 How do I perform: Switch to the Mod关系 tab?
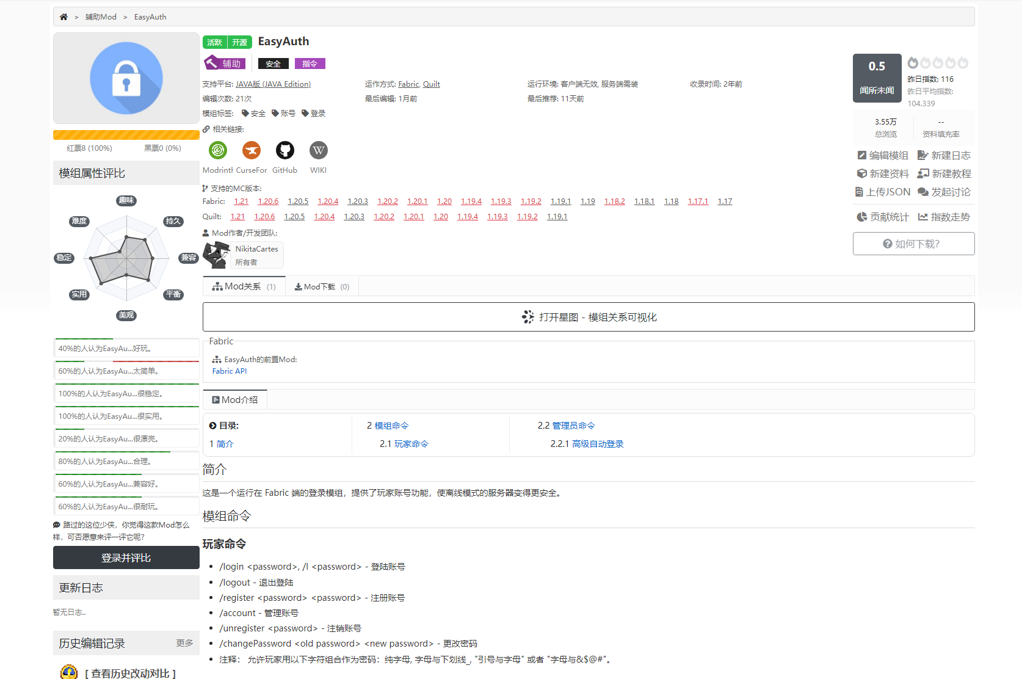244,286
